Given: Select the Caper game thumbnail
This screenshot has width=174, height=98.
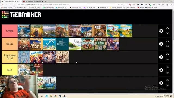Looking at the screenshot, I should (x=100, y=44).
